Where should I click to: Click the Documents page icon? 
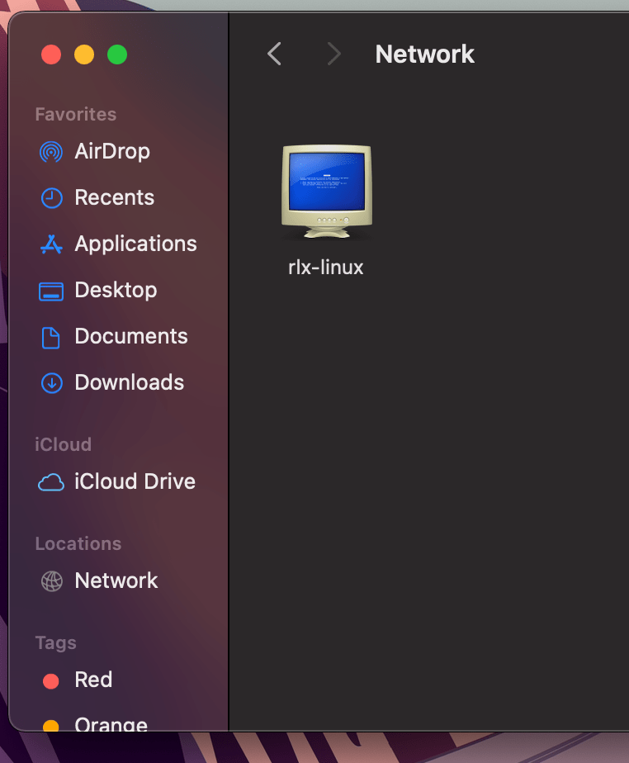[x=50, y=337]
